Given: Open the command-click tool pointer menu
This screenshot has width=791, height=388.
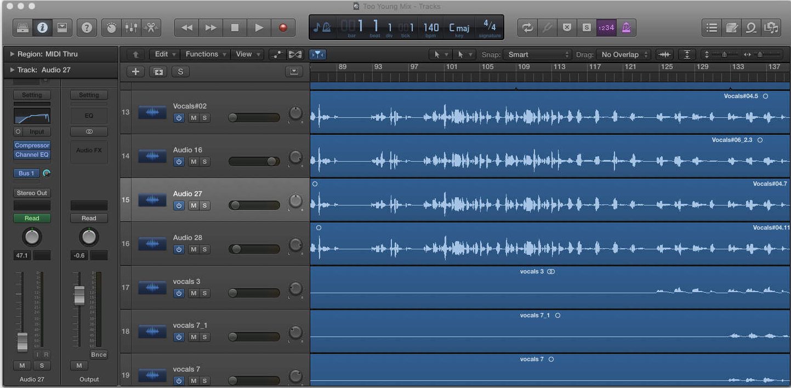Looking at the screenshot, I should point(464,54).
